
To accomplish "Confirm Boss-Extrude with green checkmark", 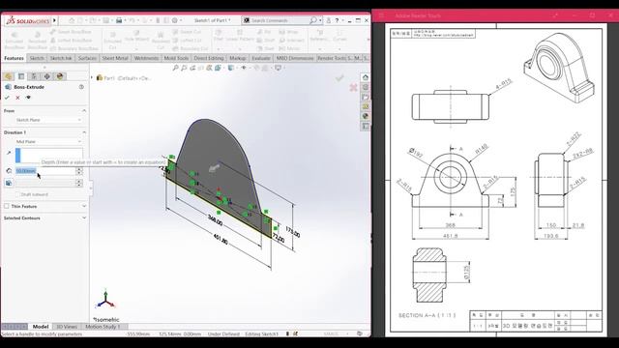I will [x=7, y=98].
